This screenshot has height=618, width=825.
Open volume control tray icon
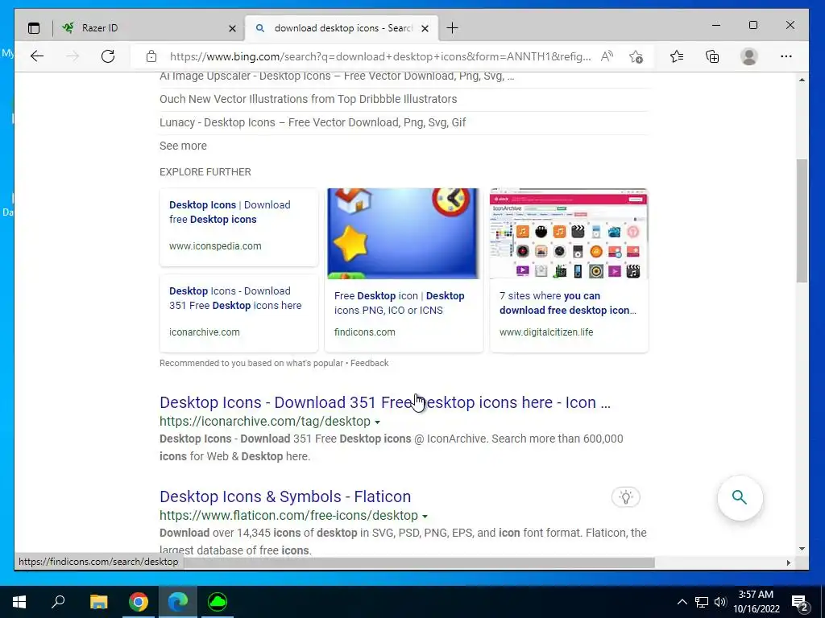(x=720, y=602)
